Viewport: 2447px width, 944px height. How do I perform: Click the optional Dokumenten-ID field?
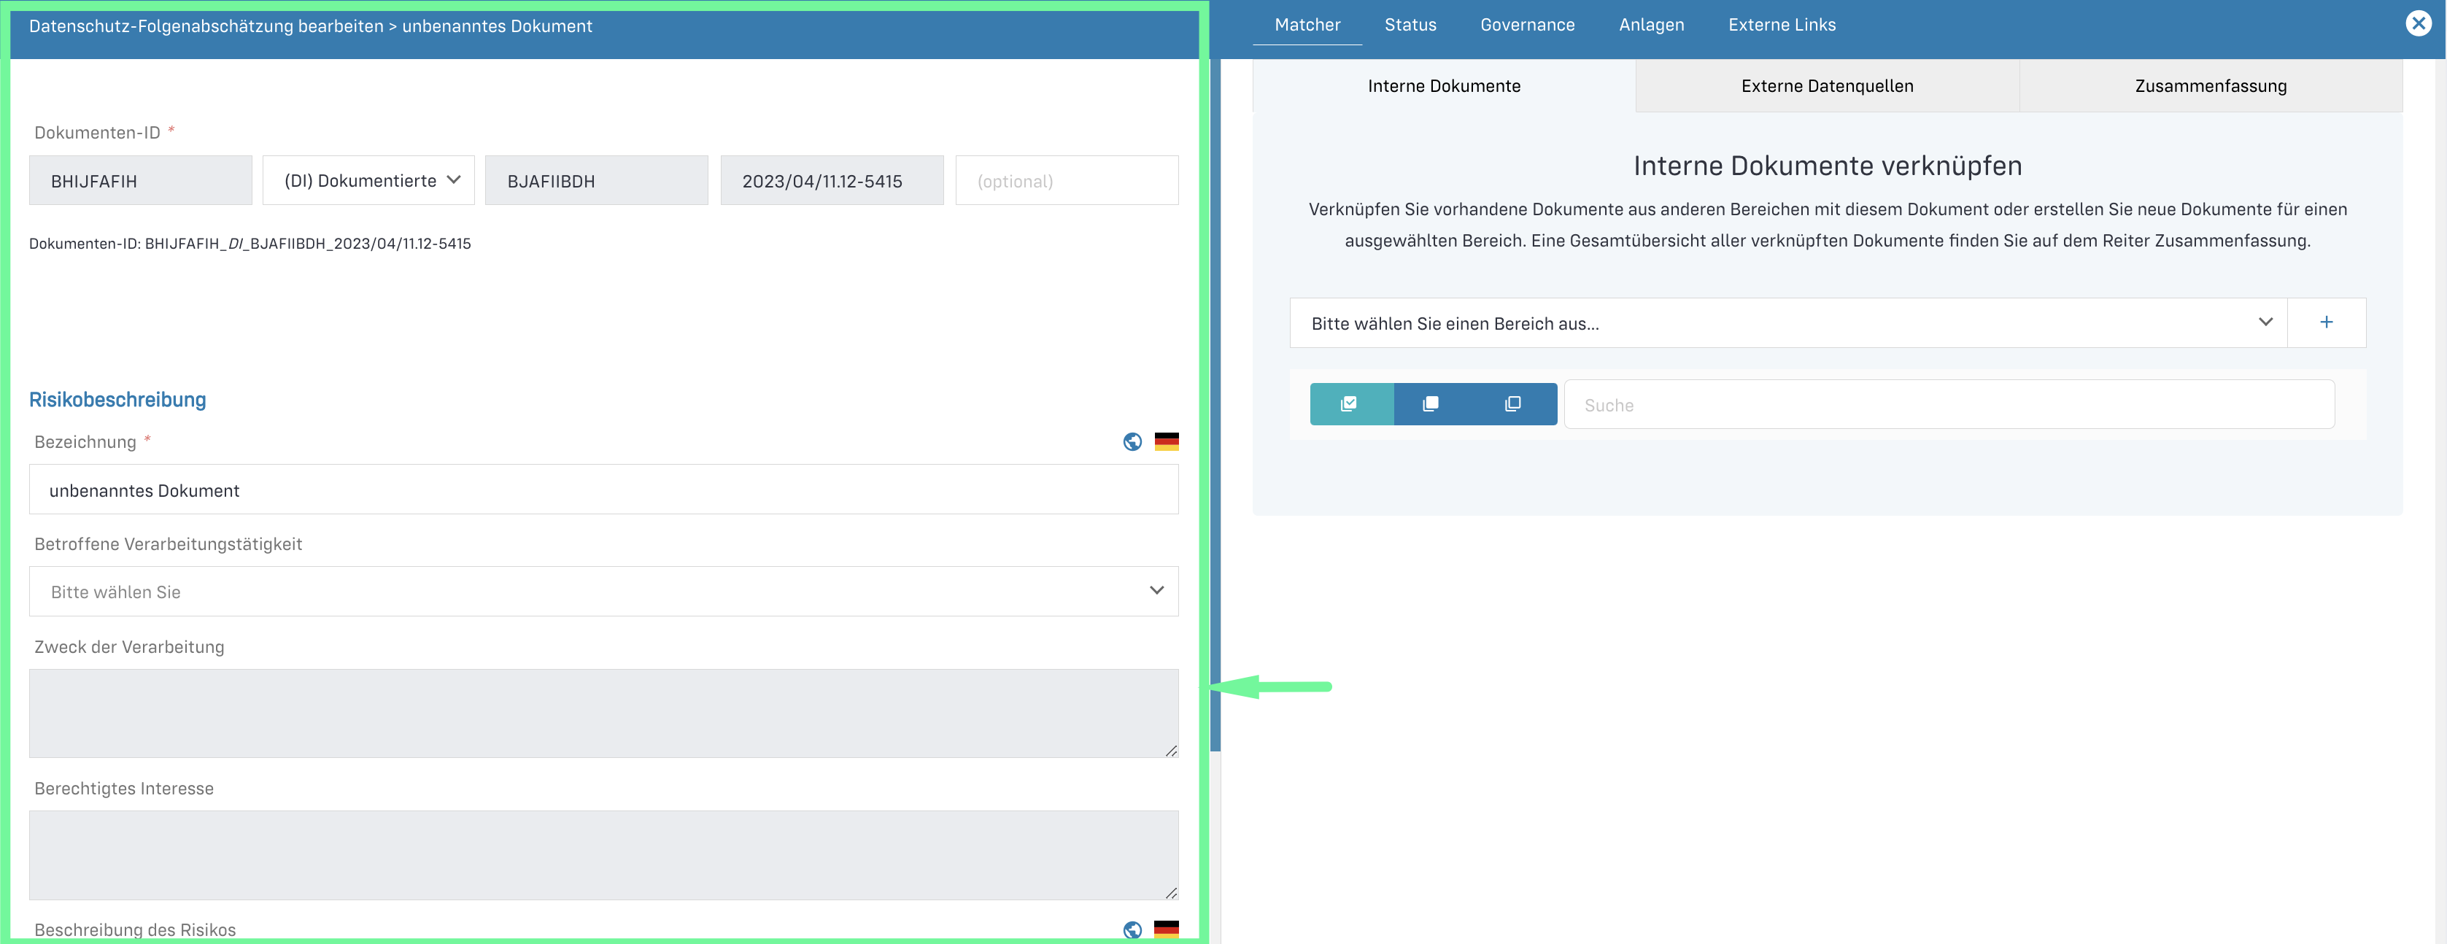pos(1066,180)
